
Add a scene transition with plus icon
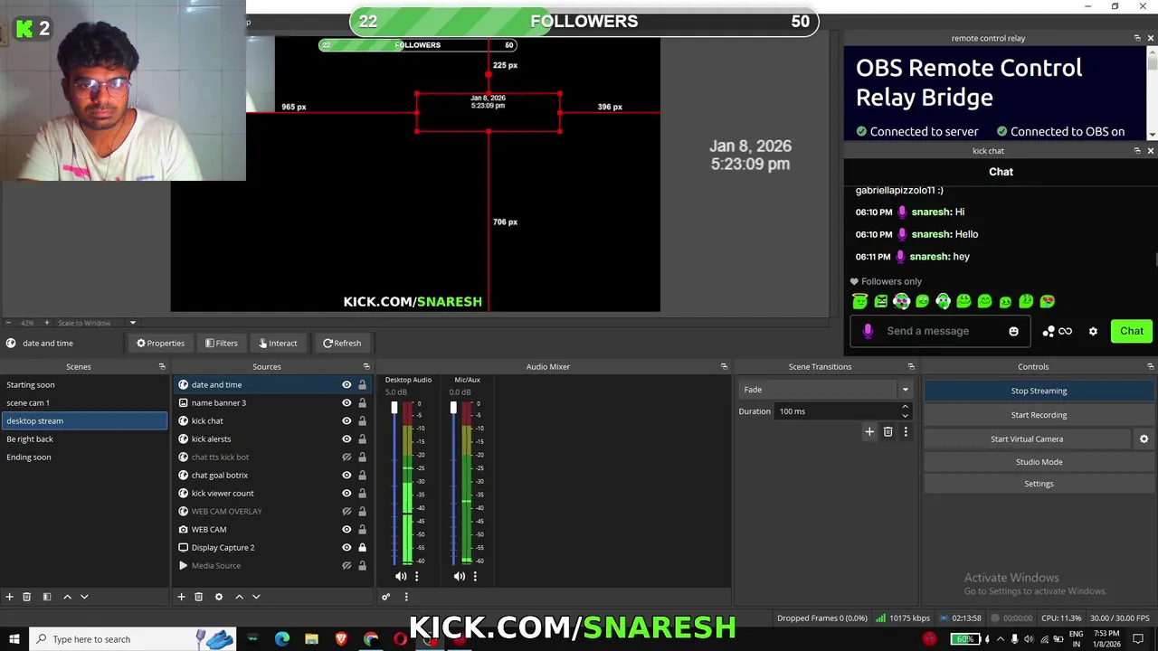(x=869, y=432)
